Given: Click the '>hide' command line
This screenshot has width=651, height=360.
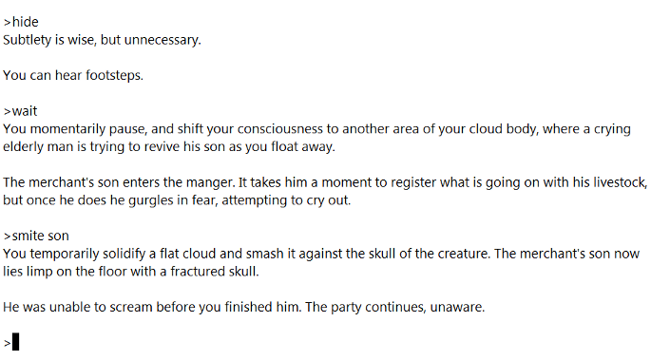Looking at the screenshot, I should tap(21, 22).
